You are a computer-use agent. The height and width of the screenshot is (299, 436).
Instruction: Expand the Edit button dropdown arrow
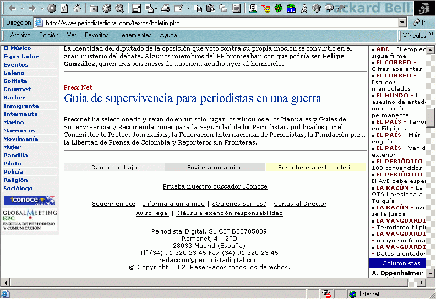pos(188,9)
